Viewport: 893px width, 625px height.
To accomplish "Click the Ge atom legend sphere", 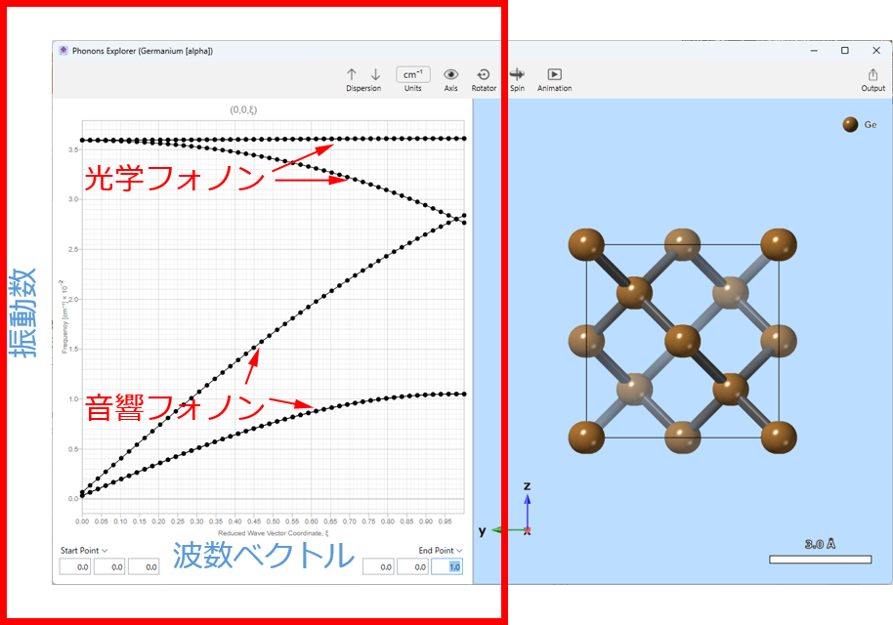I will pos(850,125).
